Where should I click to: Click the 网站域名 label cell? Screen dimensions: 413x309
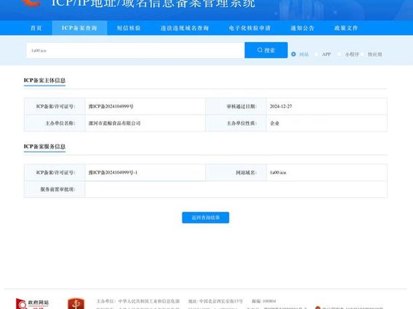(236, 173)
